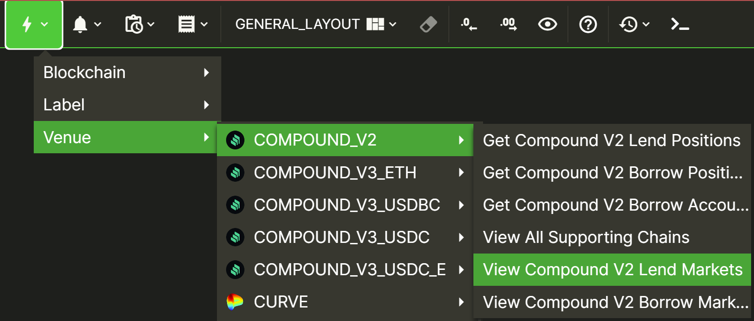The width and height of the screenshot is (754, 321).
Task: Click the rainbow Curve logo icon
Action: click(235, 302)
